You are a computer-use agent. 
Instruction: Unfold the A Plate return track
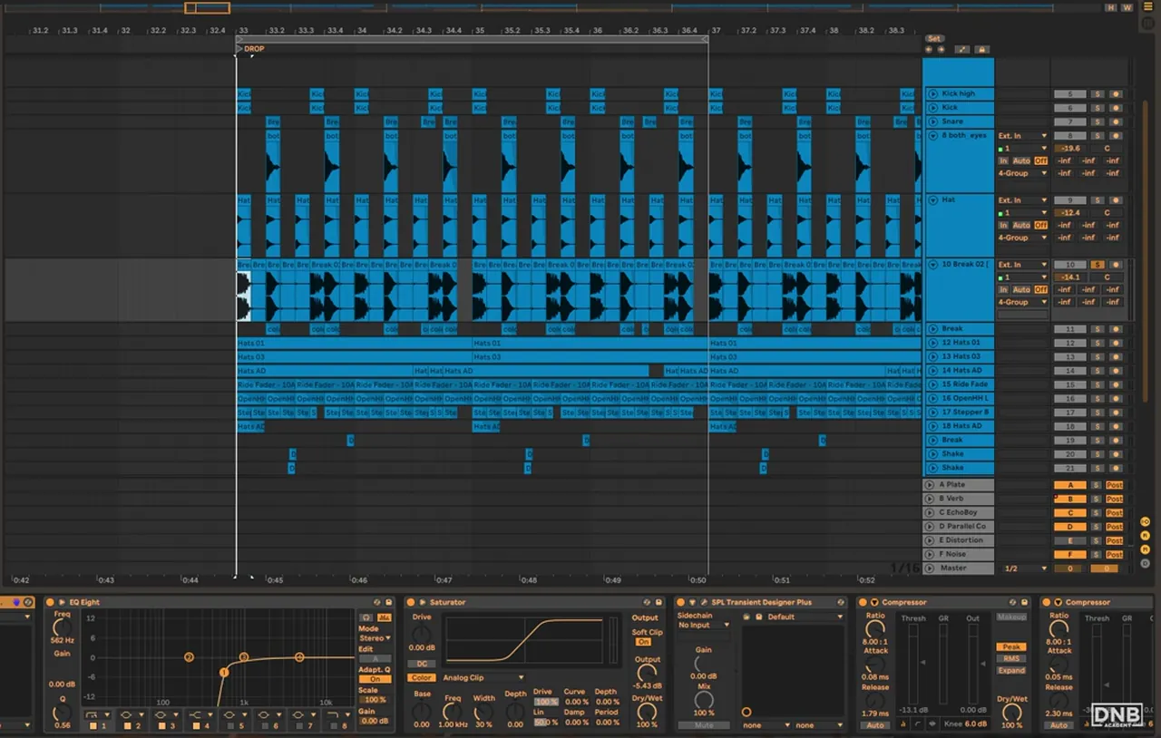click(929, 485)
